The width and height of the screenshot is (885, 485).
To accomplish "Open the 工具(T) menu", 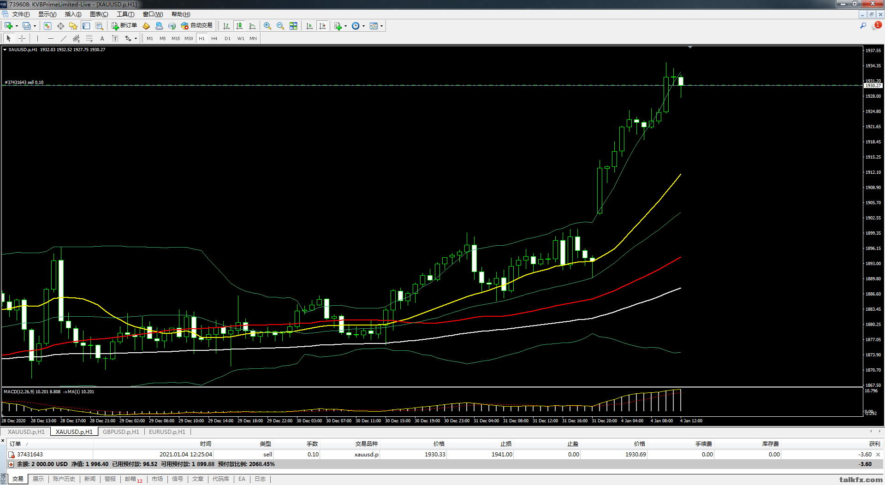I will 125,14.
